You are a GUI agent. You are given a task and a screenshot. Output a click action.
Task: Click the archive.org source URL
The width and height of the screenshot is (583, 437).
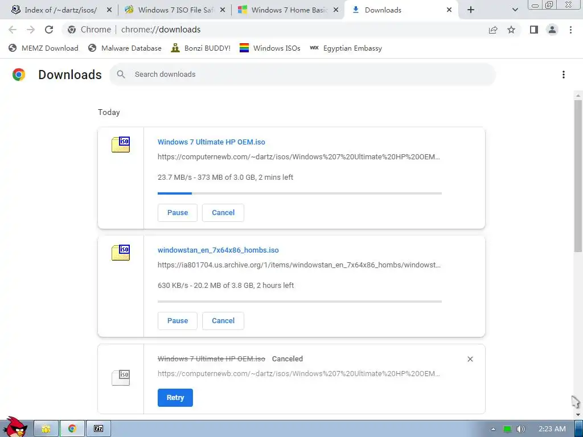[x=299, y=265]
